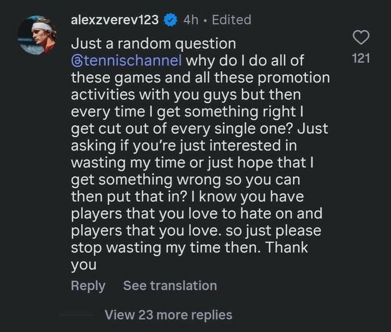Click the final word 'you' in comment
The width and height of the screenshot is (391, 332).
coord(83,265)
